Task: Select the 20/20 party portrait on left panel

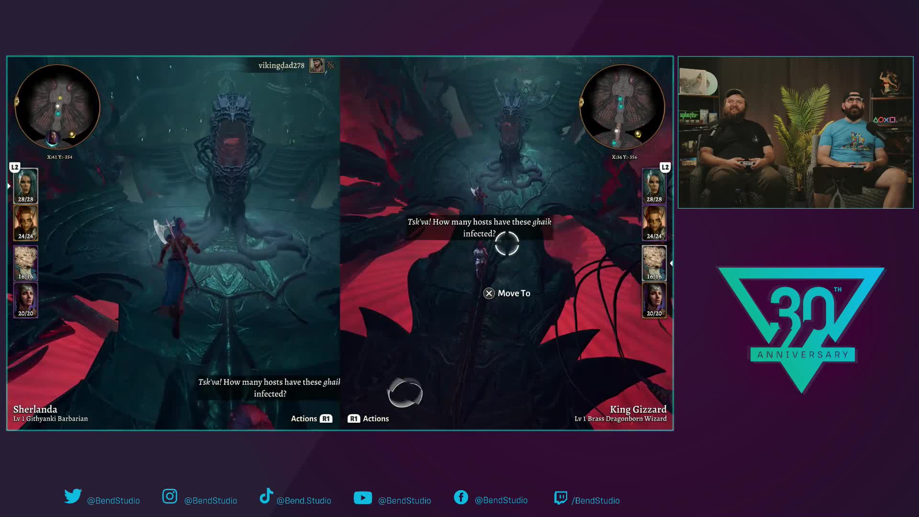Action: tap(25, 300)
